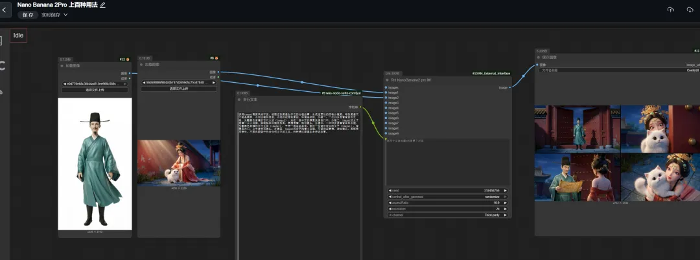Click the #8 node badge icon

click(x=216, y=58)
